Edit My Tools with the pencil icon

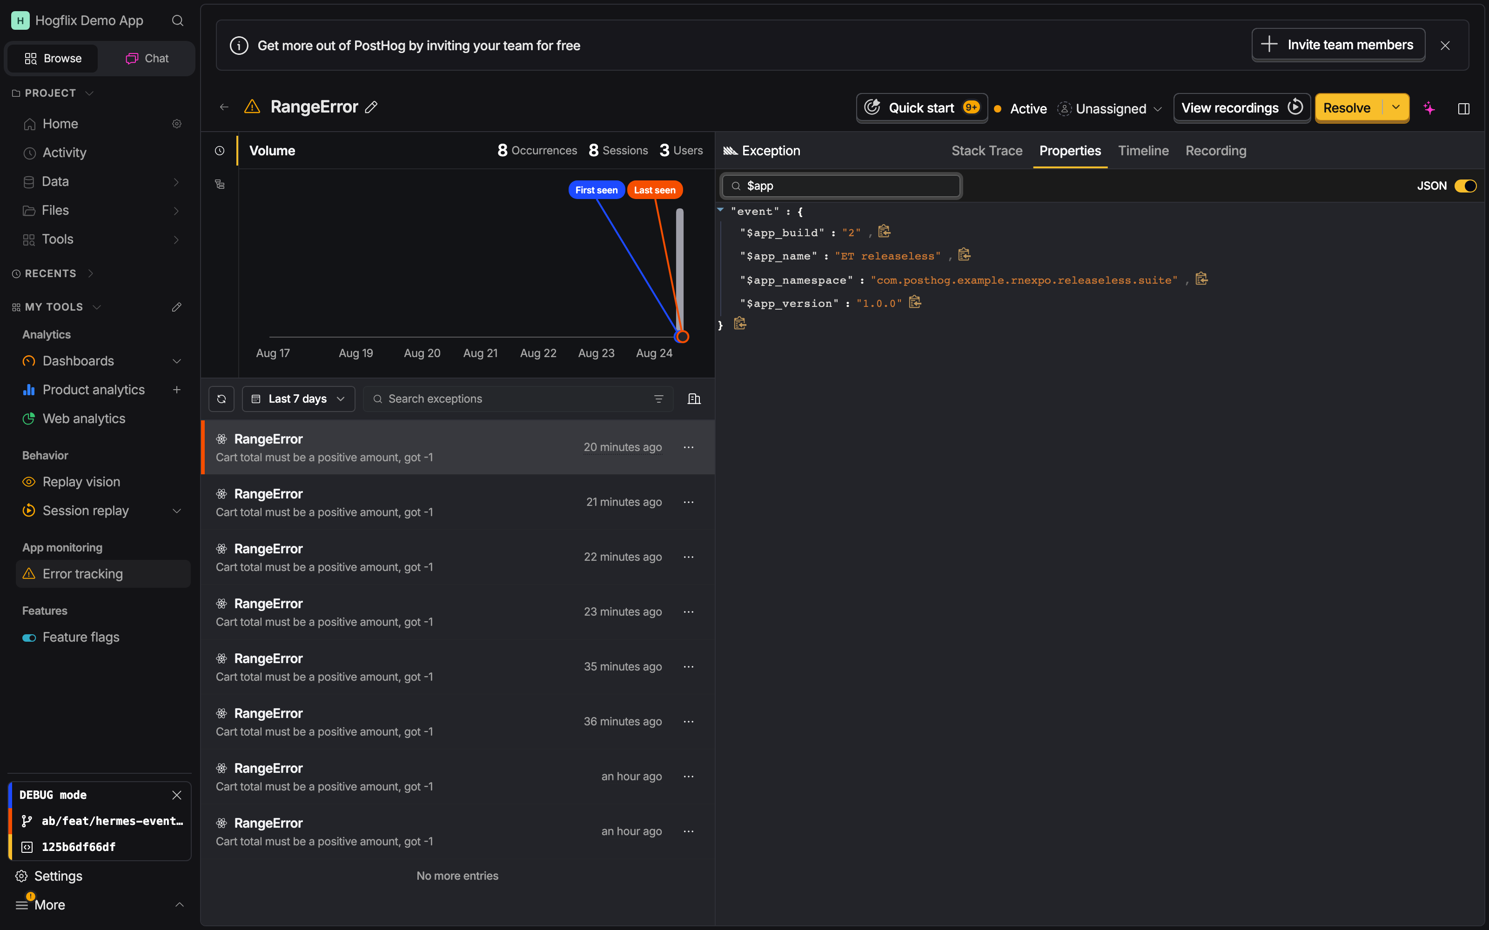177,307
